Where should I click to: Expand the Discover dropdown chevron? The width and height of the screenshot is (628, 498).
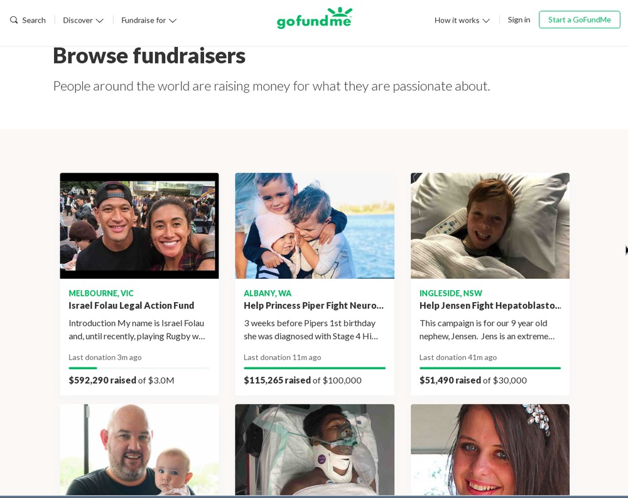click(x=99, y=21)
